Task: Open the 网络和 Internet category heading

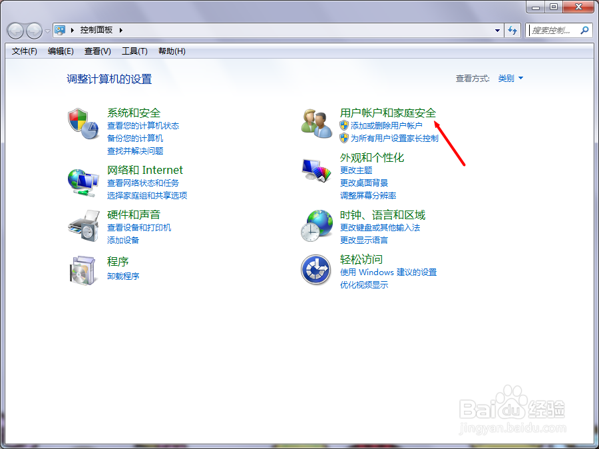Action: point(145,170)
